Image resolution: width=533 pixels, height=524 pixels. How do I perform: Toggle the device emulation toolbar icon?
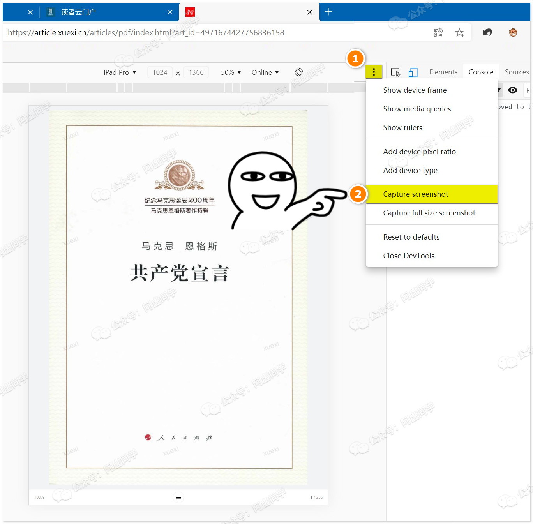[x=413, y=72]
